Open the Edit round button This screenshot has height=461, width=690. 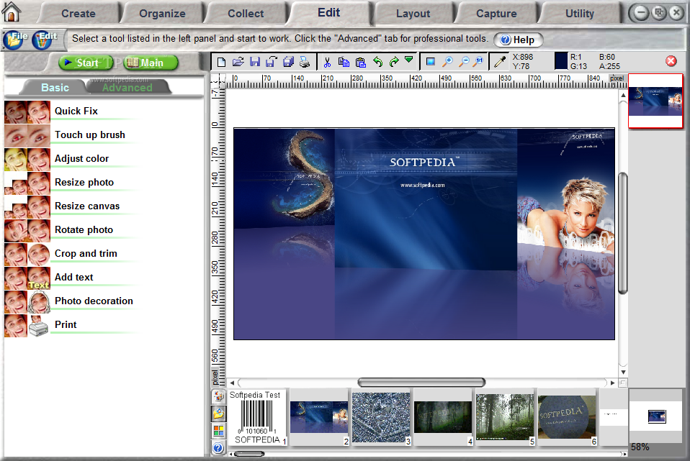point(42,40)
